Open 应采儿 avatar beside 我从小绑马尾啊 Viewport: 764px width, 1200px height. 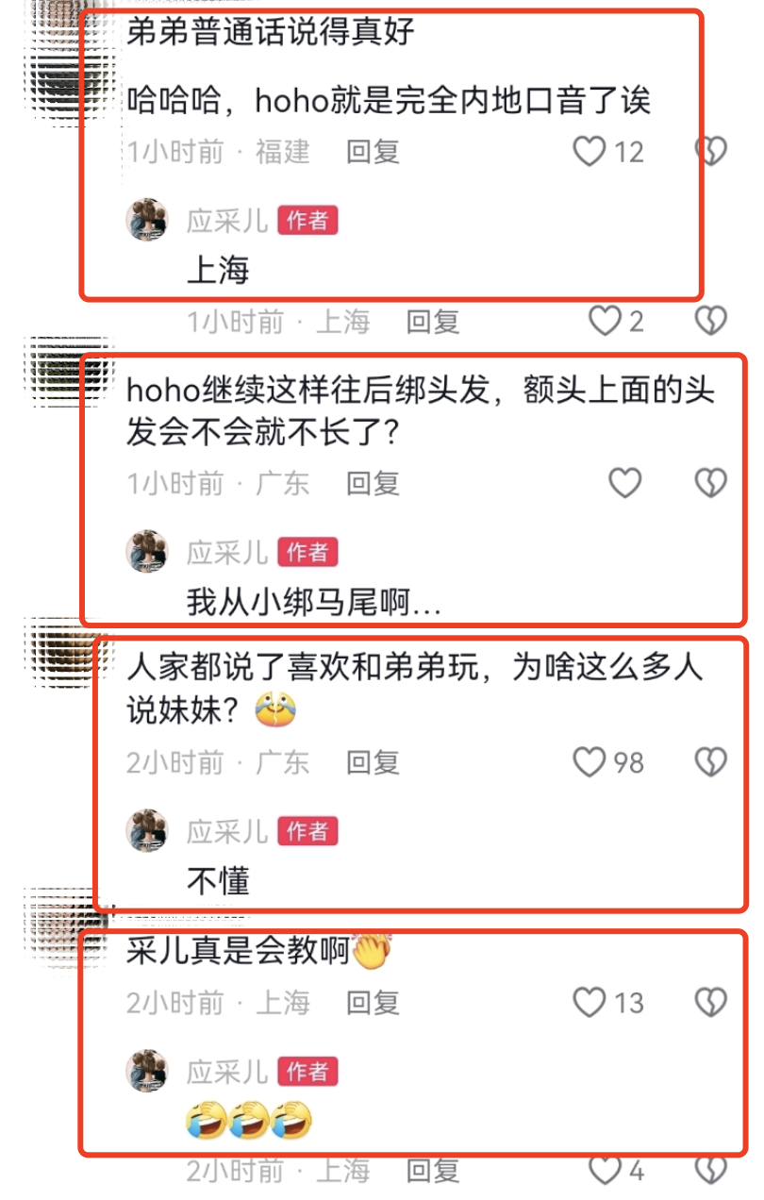pos(147,551)
